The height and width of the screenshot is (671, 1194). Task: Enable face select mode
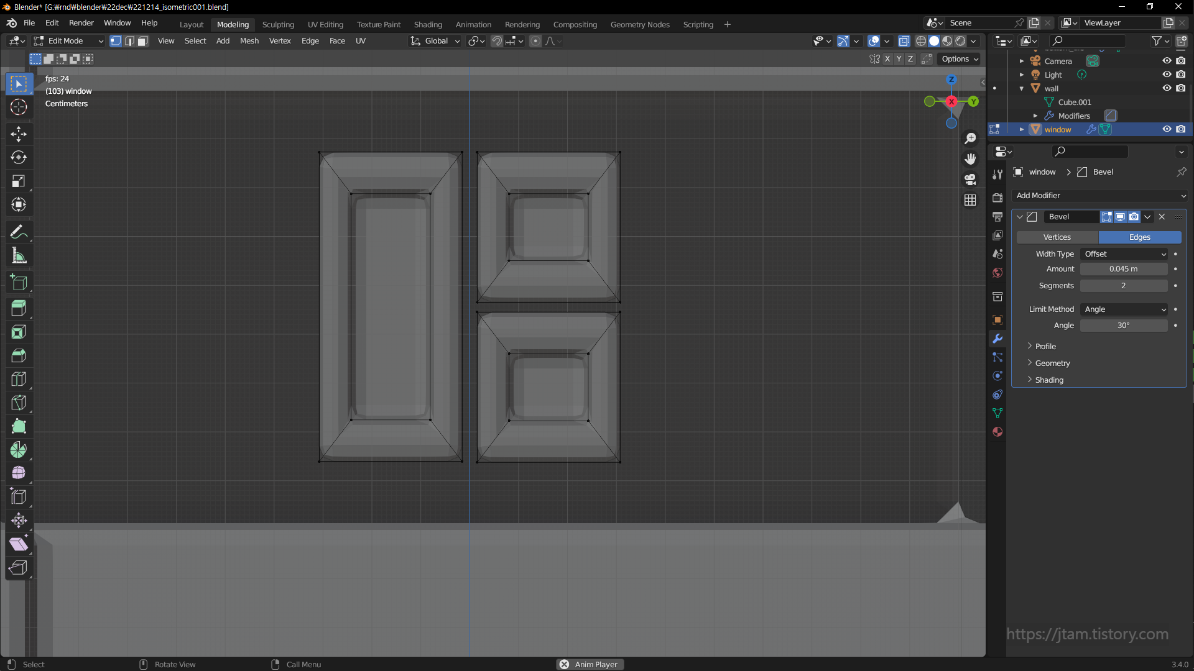143,41
